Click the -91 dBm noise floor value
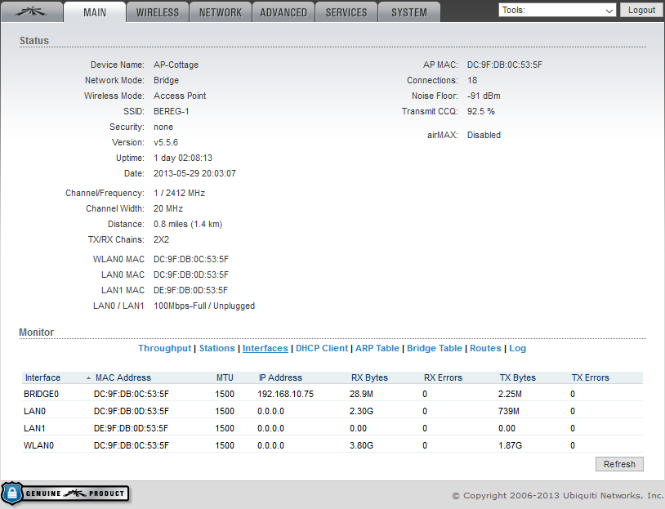The width and height of the screenshot is (665, 509). tap(484, 96)
